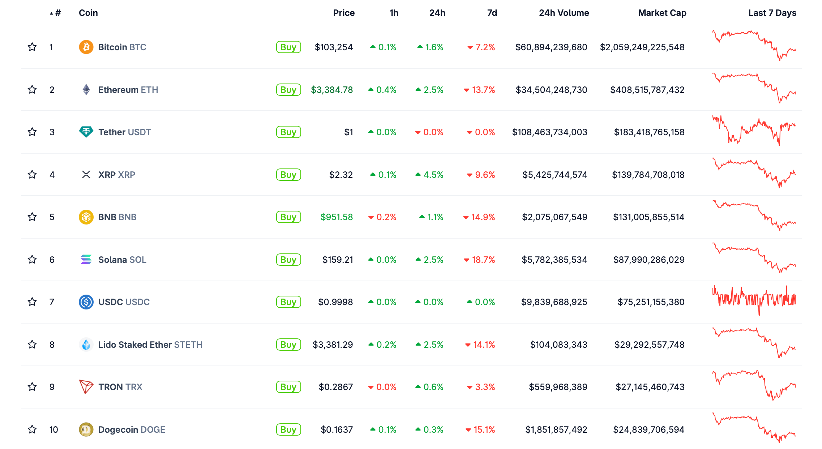
Task: Click the USDC coin icon
Action: (86, 302)
